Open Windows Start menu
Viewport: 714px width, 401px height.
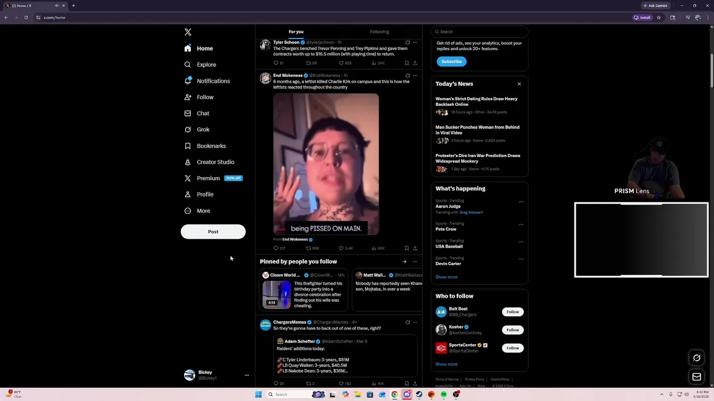(258, 394)
